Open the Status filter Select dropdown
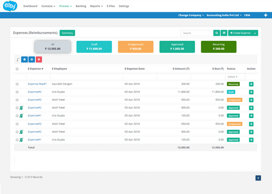Viewport: 272px width, 194px height. 235,77
